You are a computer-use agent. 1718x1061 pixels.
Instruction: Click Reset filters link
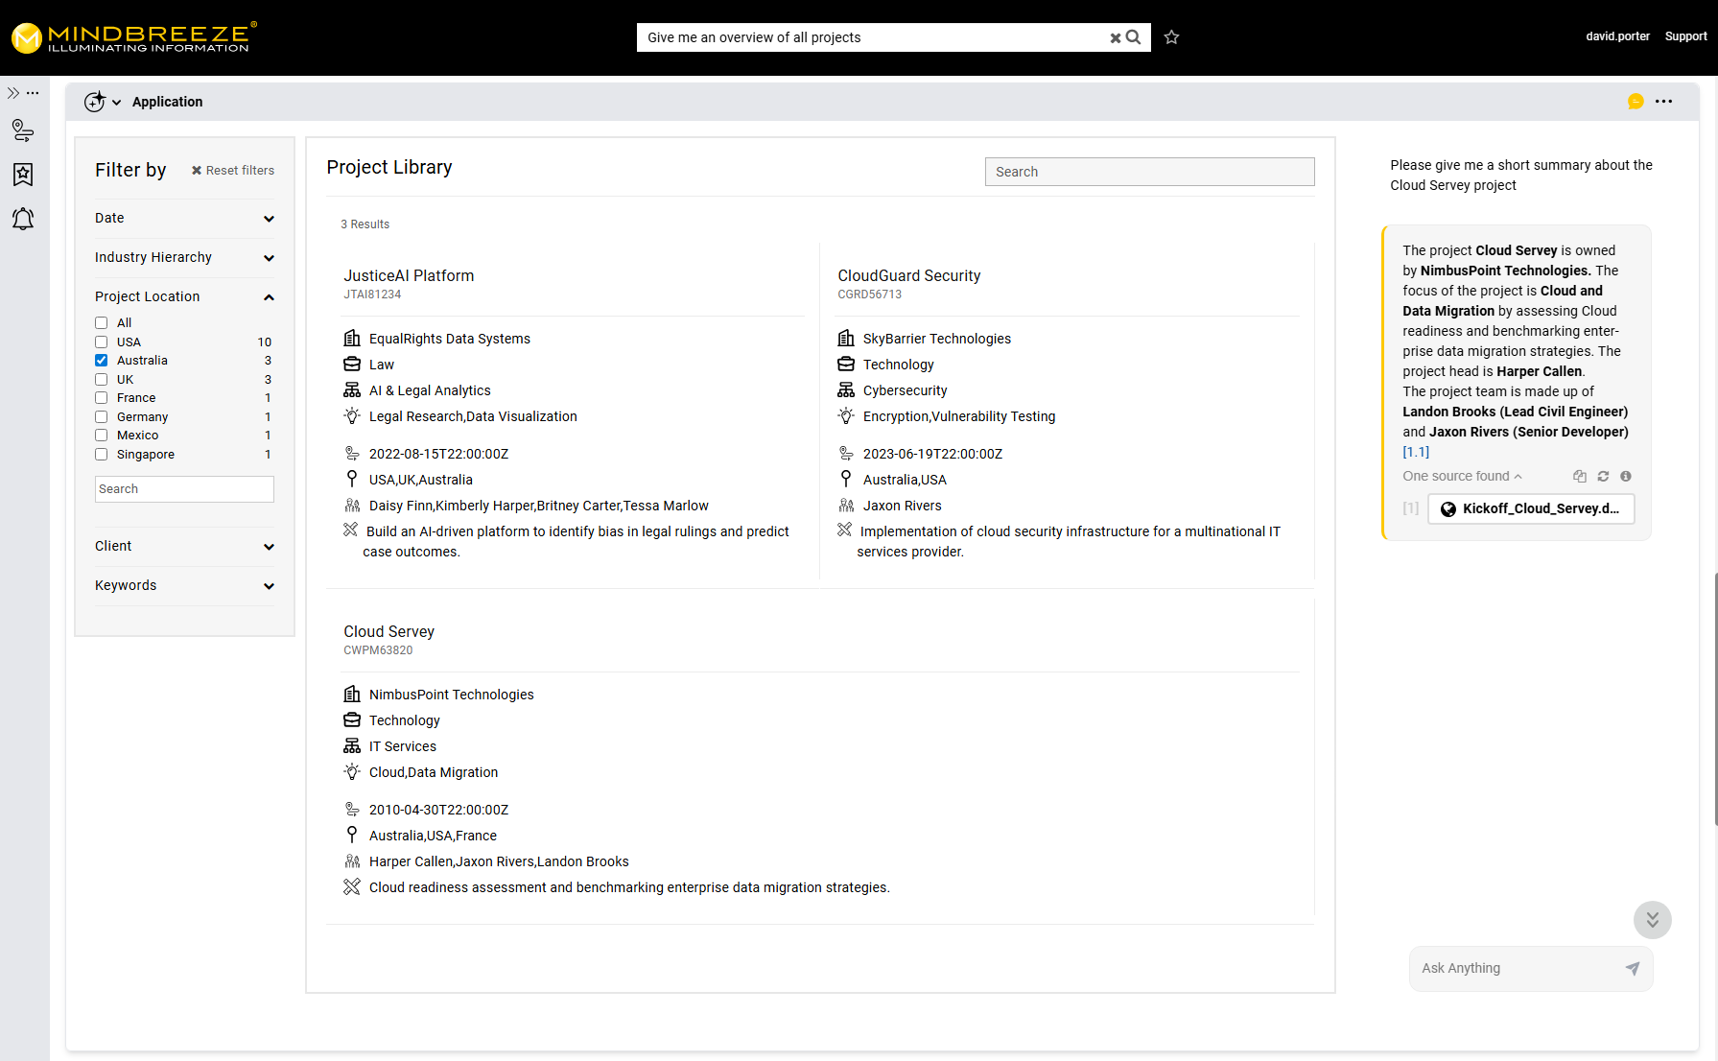(233, 171)
